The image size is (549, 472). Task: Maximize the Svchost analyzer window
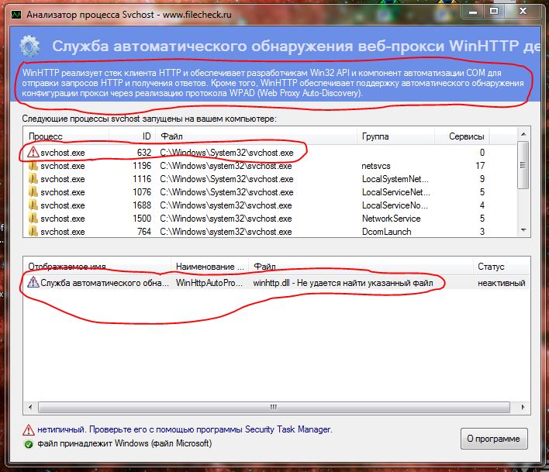coord(494,12)
